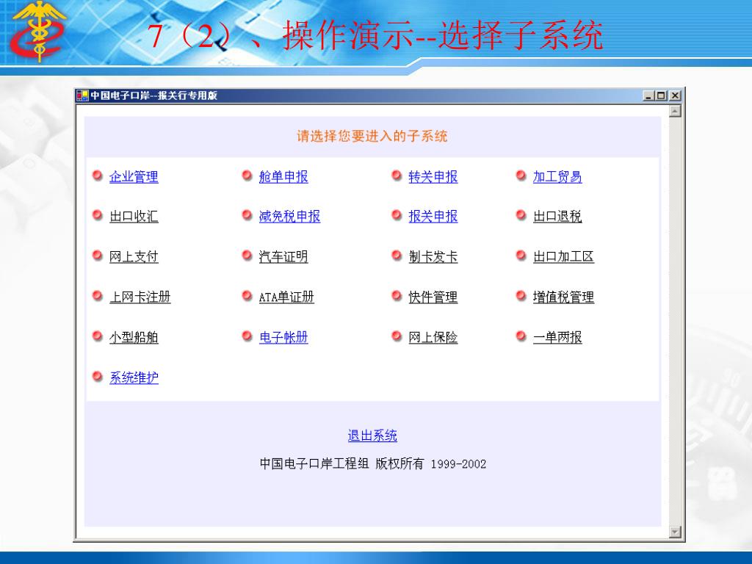This screenshot has height=564, width=752.
Task: Choose the 汽车证明 link
Action: 283,256
